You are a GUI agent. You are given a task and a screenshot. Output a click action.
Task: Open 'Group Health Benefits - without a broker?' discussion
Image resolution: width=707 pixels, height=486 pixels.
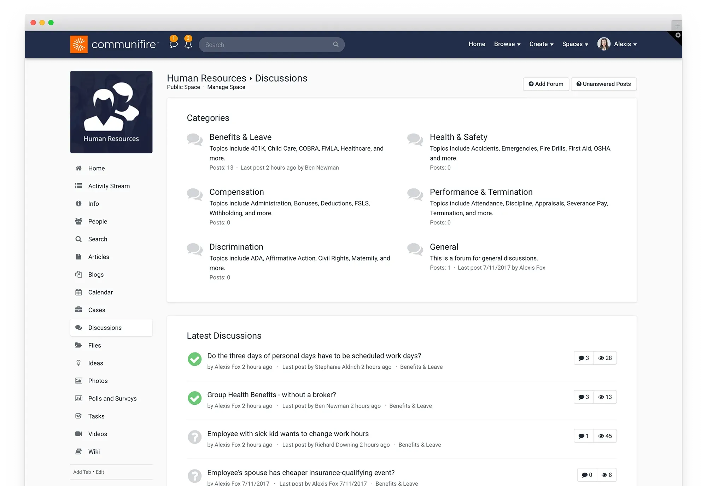[x=271, y=395]
